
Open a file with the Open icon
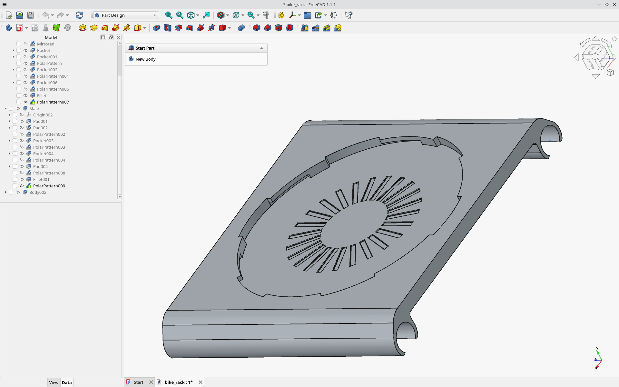coord(20,15)
